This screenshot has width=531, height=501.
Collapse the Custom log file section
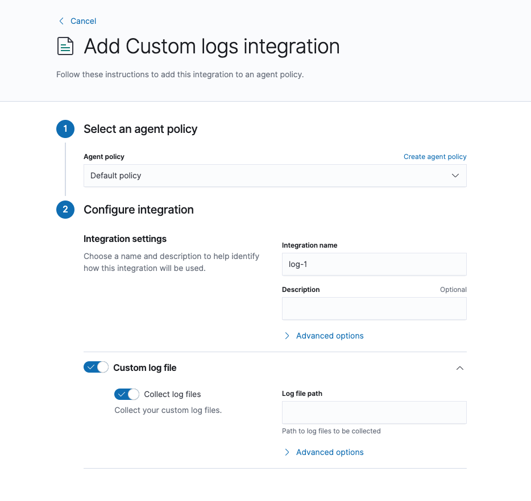460,368
